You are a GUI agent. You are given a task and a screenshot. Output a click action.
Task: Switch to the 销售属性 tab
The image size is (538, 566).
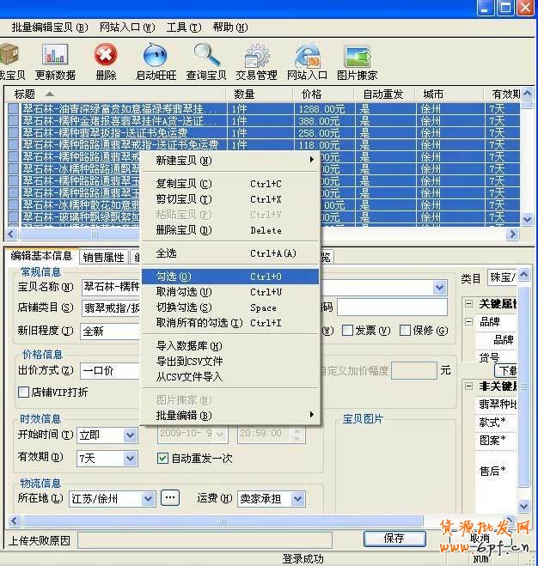click(103, 257)
